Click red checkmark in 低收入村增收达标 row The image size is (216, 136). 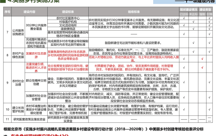(202, 59)
